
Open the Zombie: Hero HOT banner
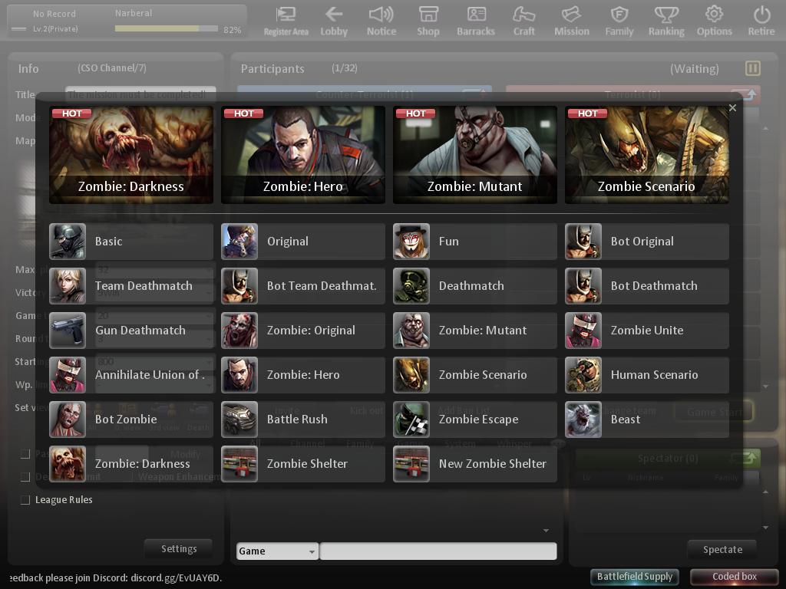(303, 155)
